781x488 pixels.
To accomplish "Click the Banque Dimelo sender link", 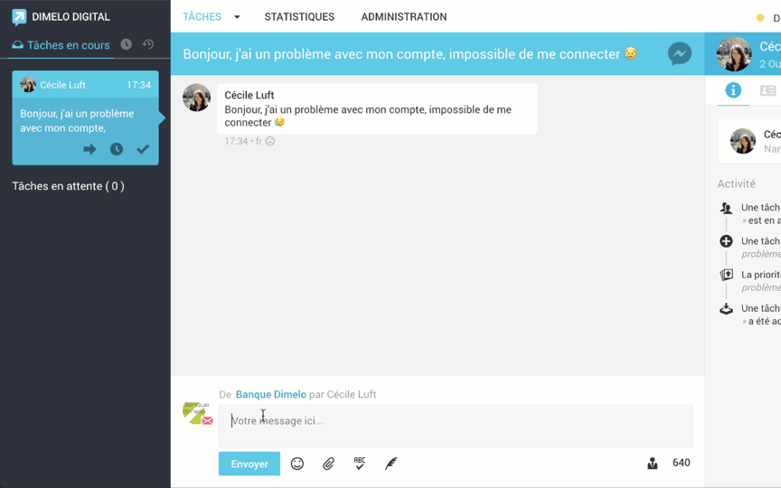I will point(270,394).
